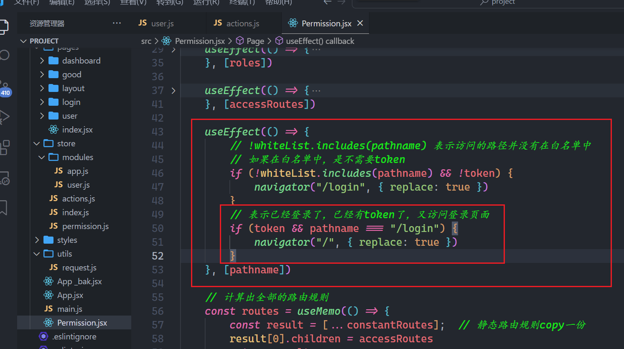
Task: Expand the styles folder
Action: [x=37, y=240]
